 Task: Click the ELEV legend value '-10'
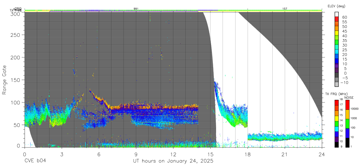[x=344, y=82]
